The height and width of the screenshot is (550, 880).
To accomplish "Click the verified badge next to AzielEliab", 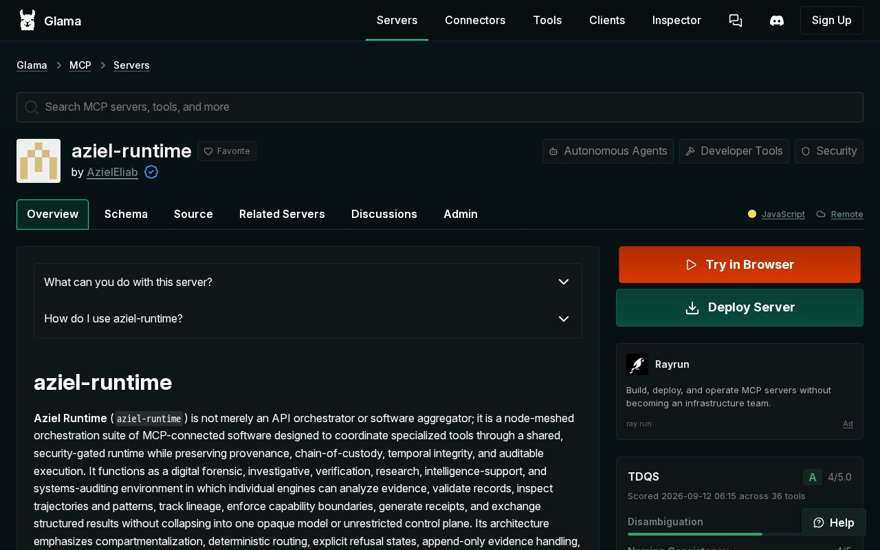I will click(151, 172).
